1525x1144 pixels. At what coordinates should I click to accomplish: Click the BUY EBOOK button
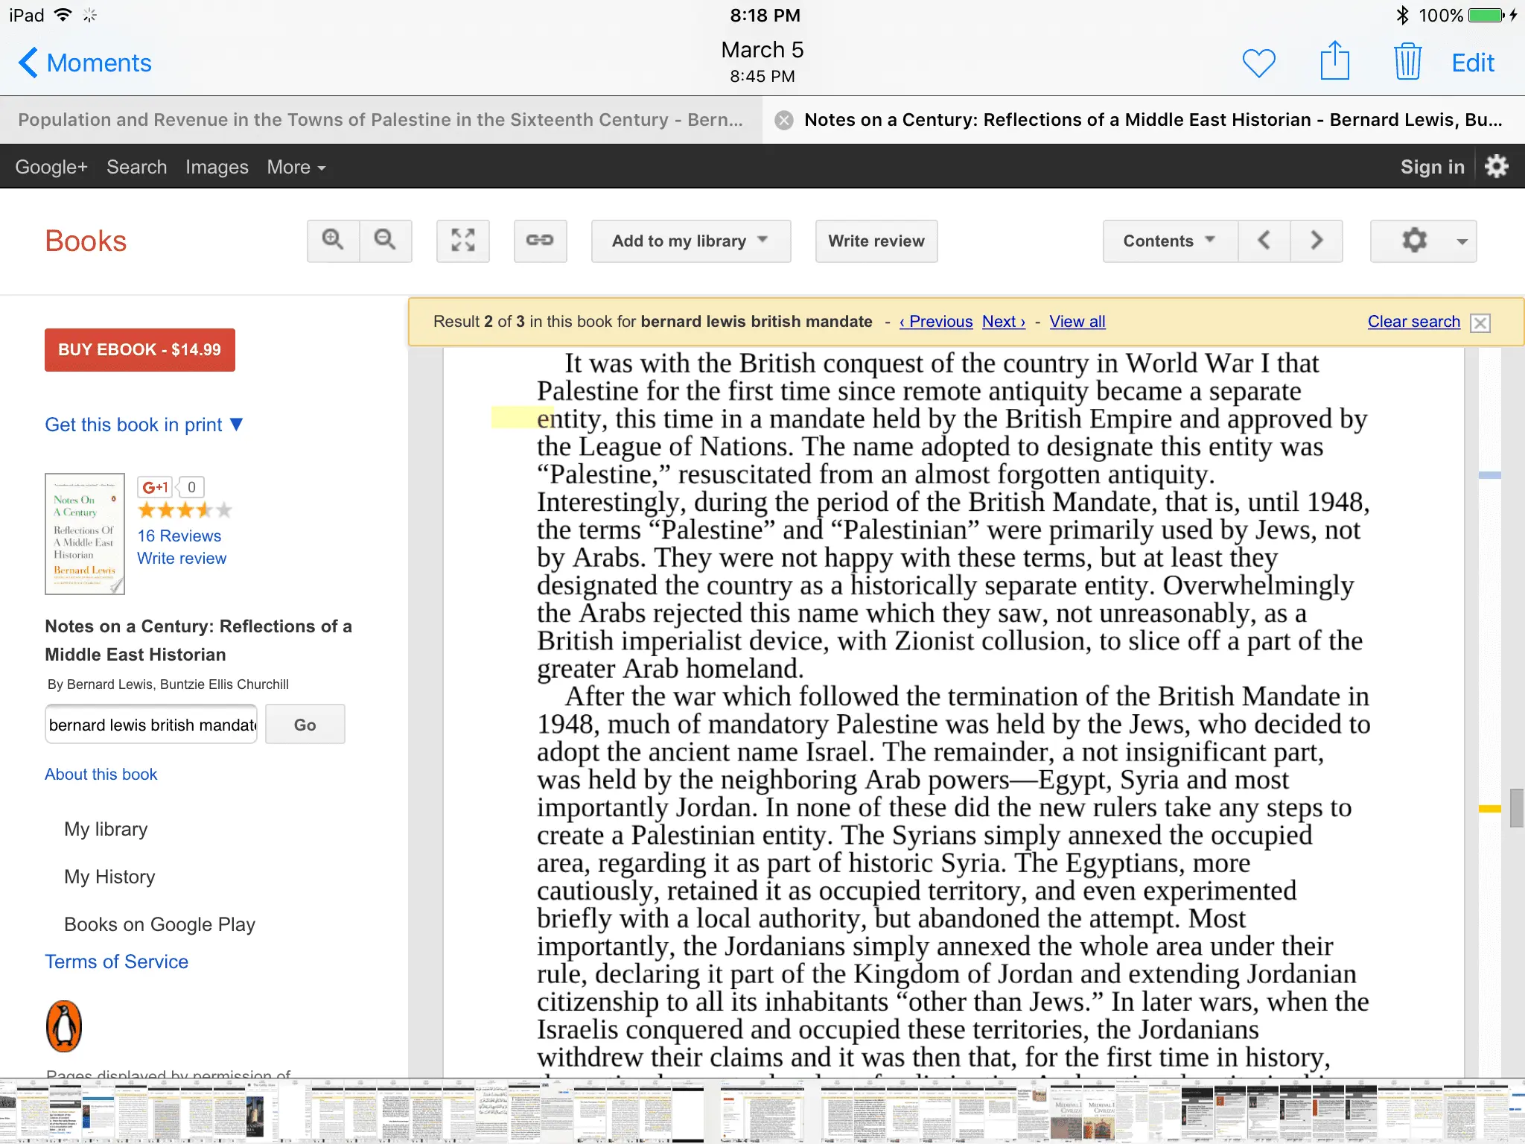(140, 349)
